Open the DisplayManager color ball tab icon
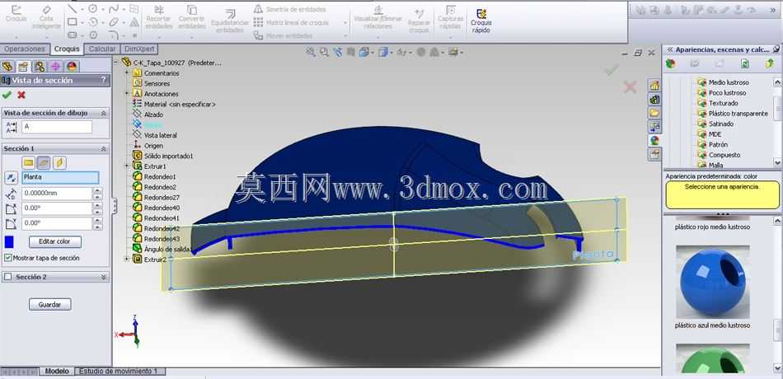 coord(72,67)
